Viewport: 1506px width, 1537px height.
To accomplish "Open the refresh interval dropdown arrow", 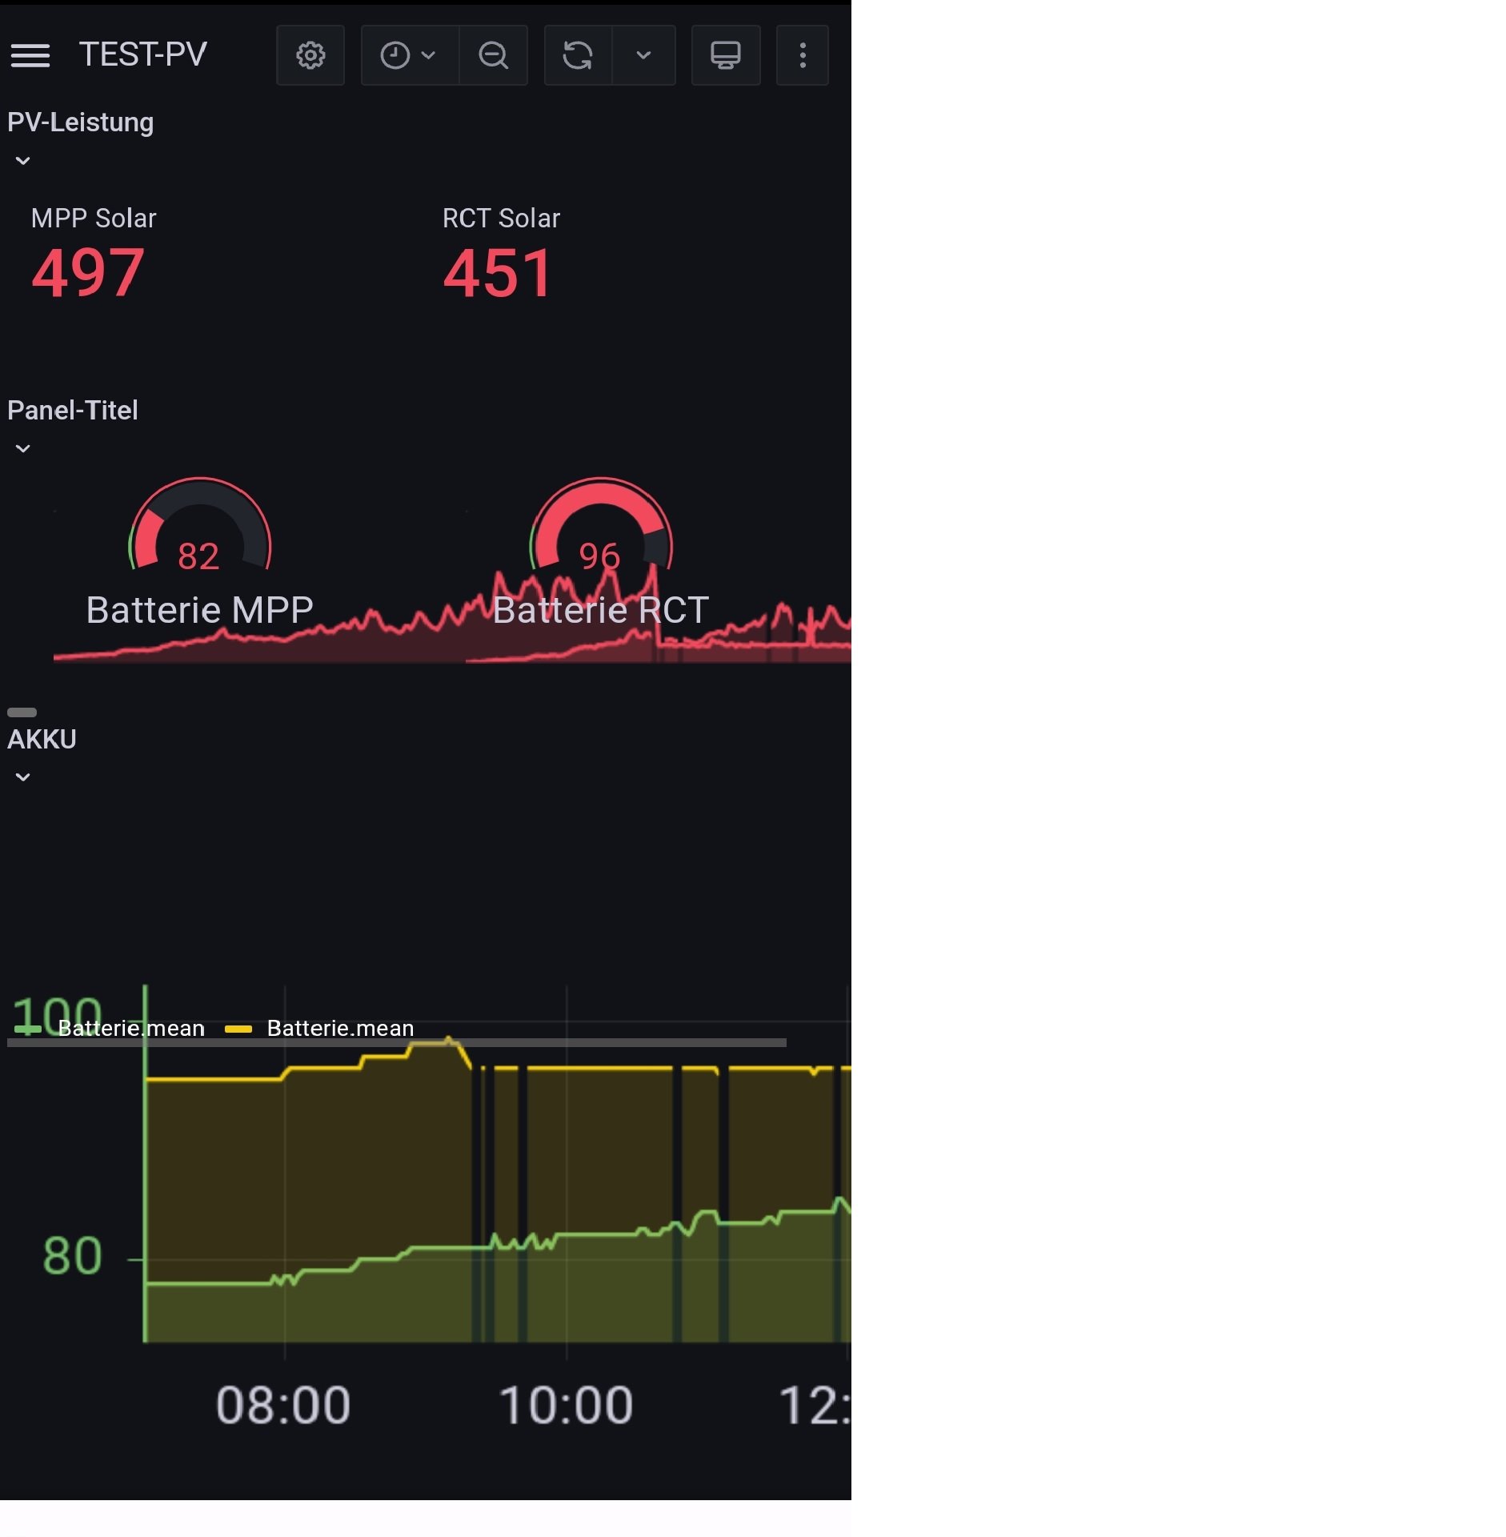I will (x=643, y=55).
